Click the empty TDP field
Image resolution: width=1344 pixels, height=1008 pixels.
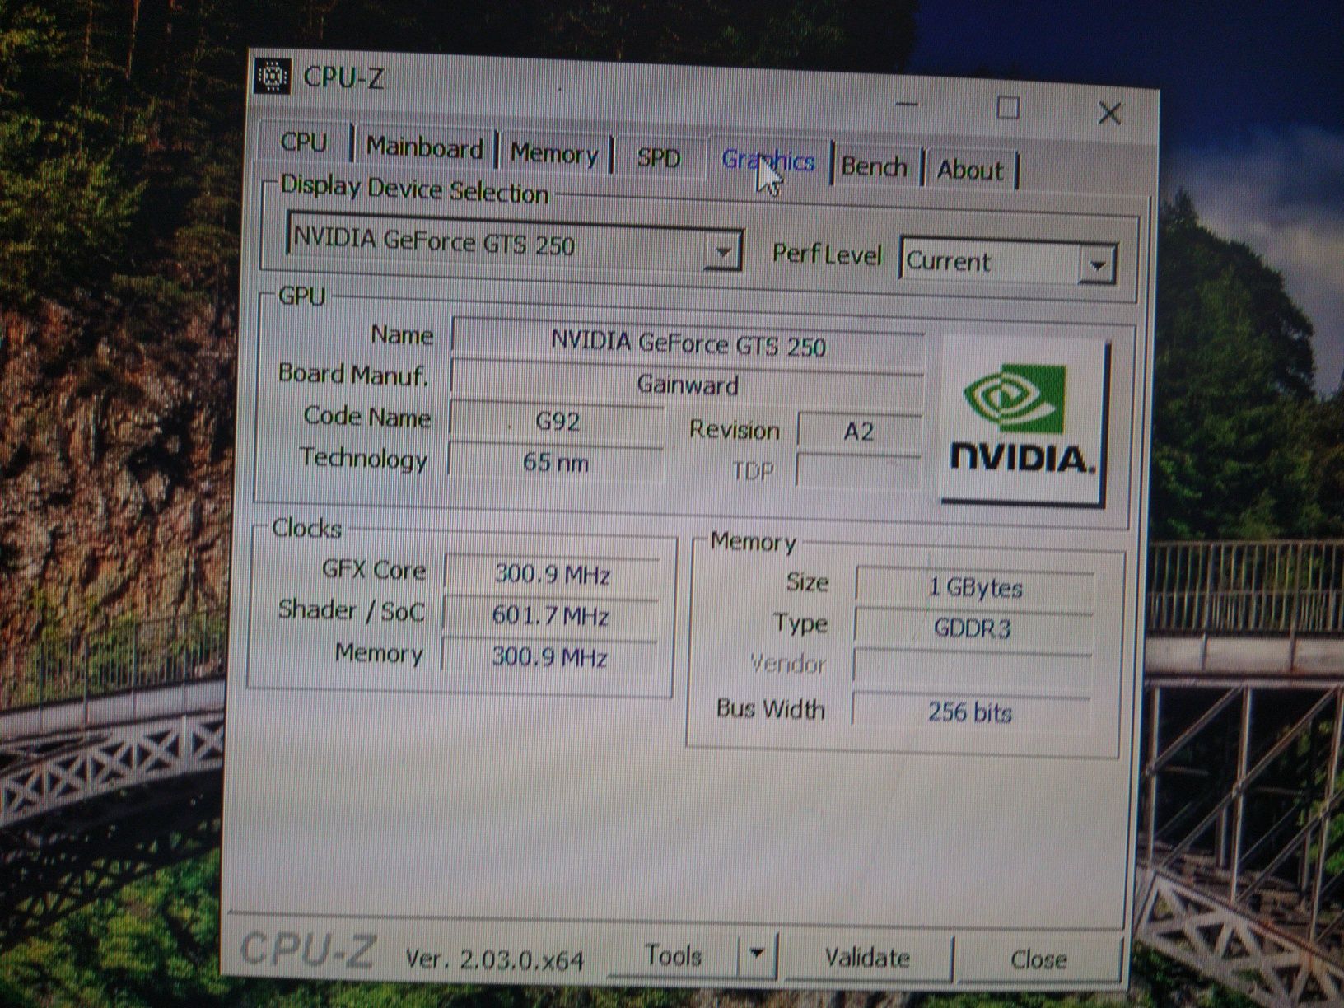coord(858,472)
